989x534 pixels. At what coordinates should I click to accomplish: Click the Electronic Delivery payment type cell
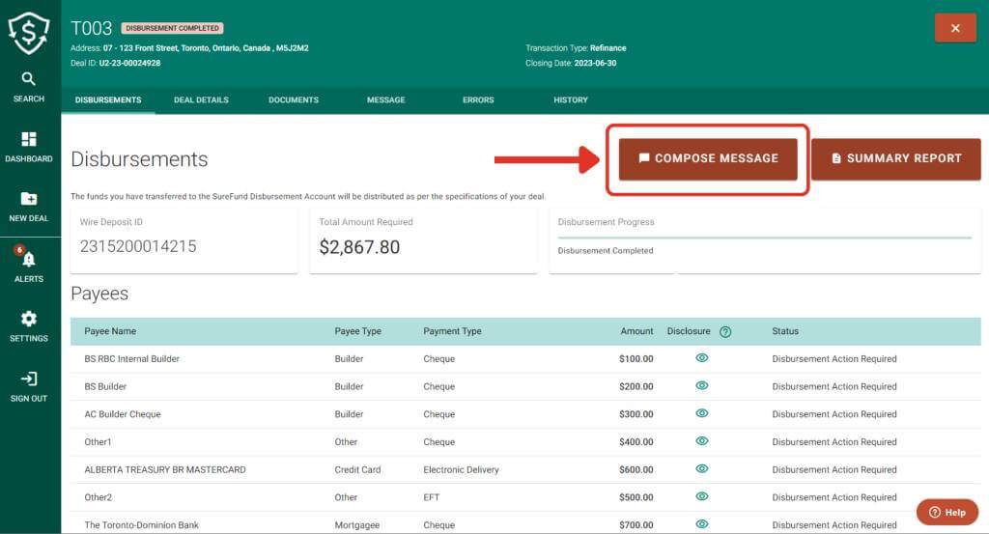pos(461,469)
